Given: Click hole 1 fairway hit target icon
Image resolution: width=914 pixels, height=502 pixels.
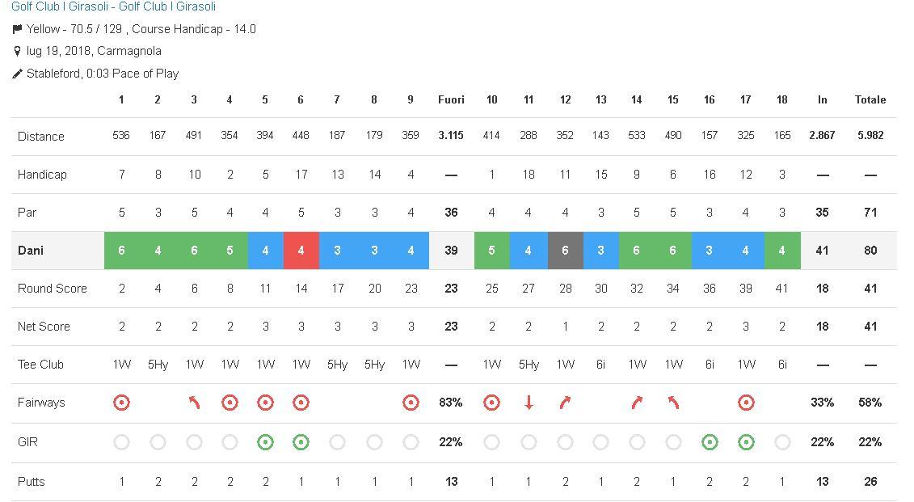Looking at the screenshot, I should pyautogui.click(x=121, y=403).
